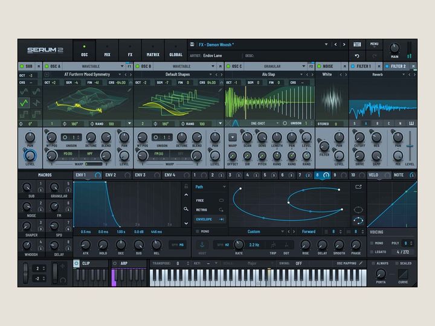Next wavetable arrow in OSC A
Viewport: 435px width, 326px height.
130,75
